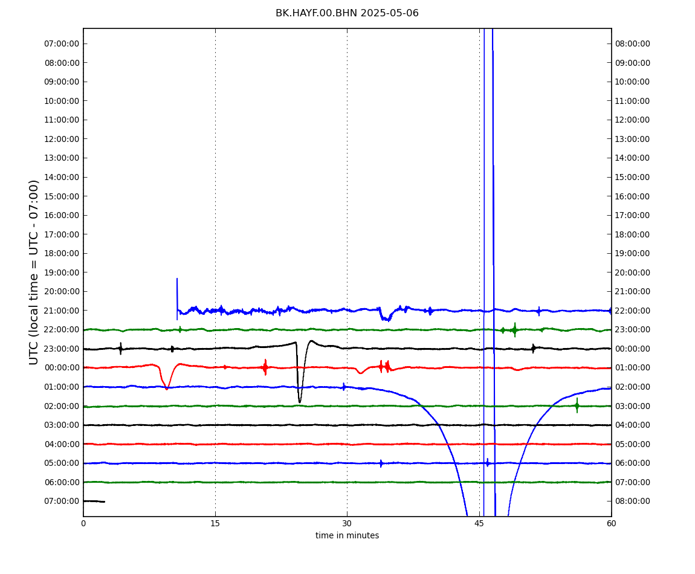Click left-axis label 21:00:00
695x574 pixels.
pyautogui.click(x=62, y=311)
